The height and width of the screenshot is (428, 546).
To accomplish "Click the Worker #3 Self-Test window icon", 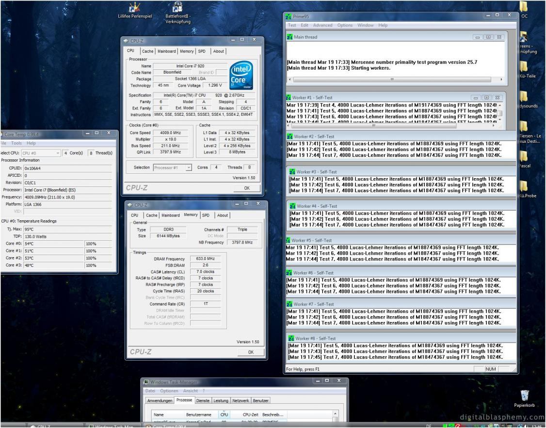I will [x=292, y=172].
